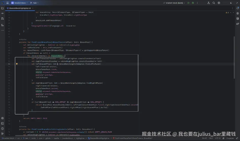Click findLeftLParen in the code
The width and height of the screenshot is (240, 141).
(93, 64)
